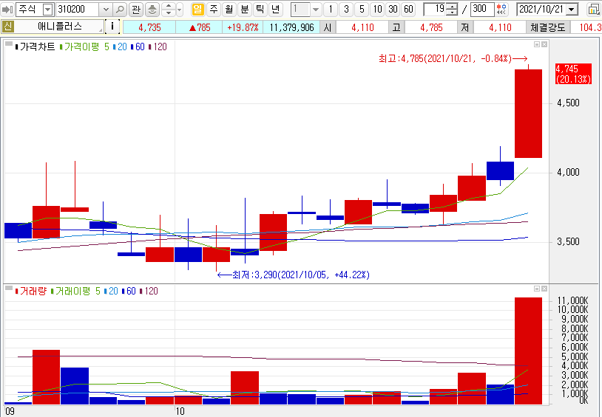
Task: Click the current price 4,735
Action: pyautogui.click(x=149, y=27)
